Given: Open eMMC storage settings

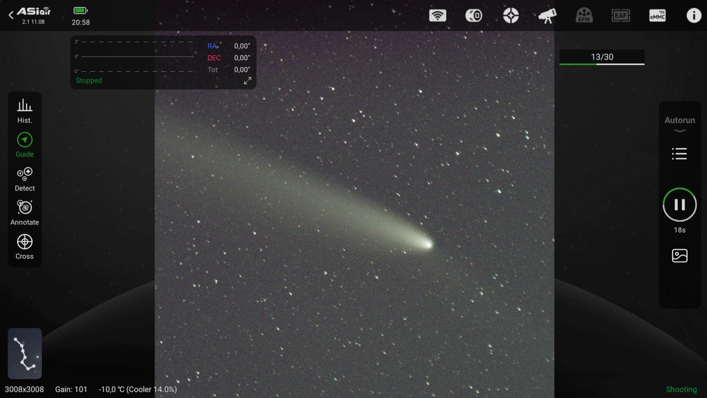Looking at the screenshot, I should [657, 16].
